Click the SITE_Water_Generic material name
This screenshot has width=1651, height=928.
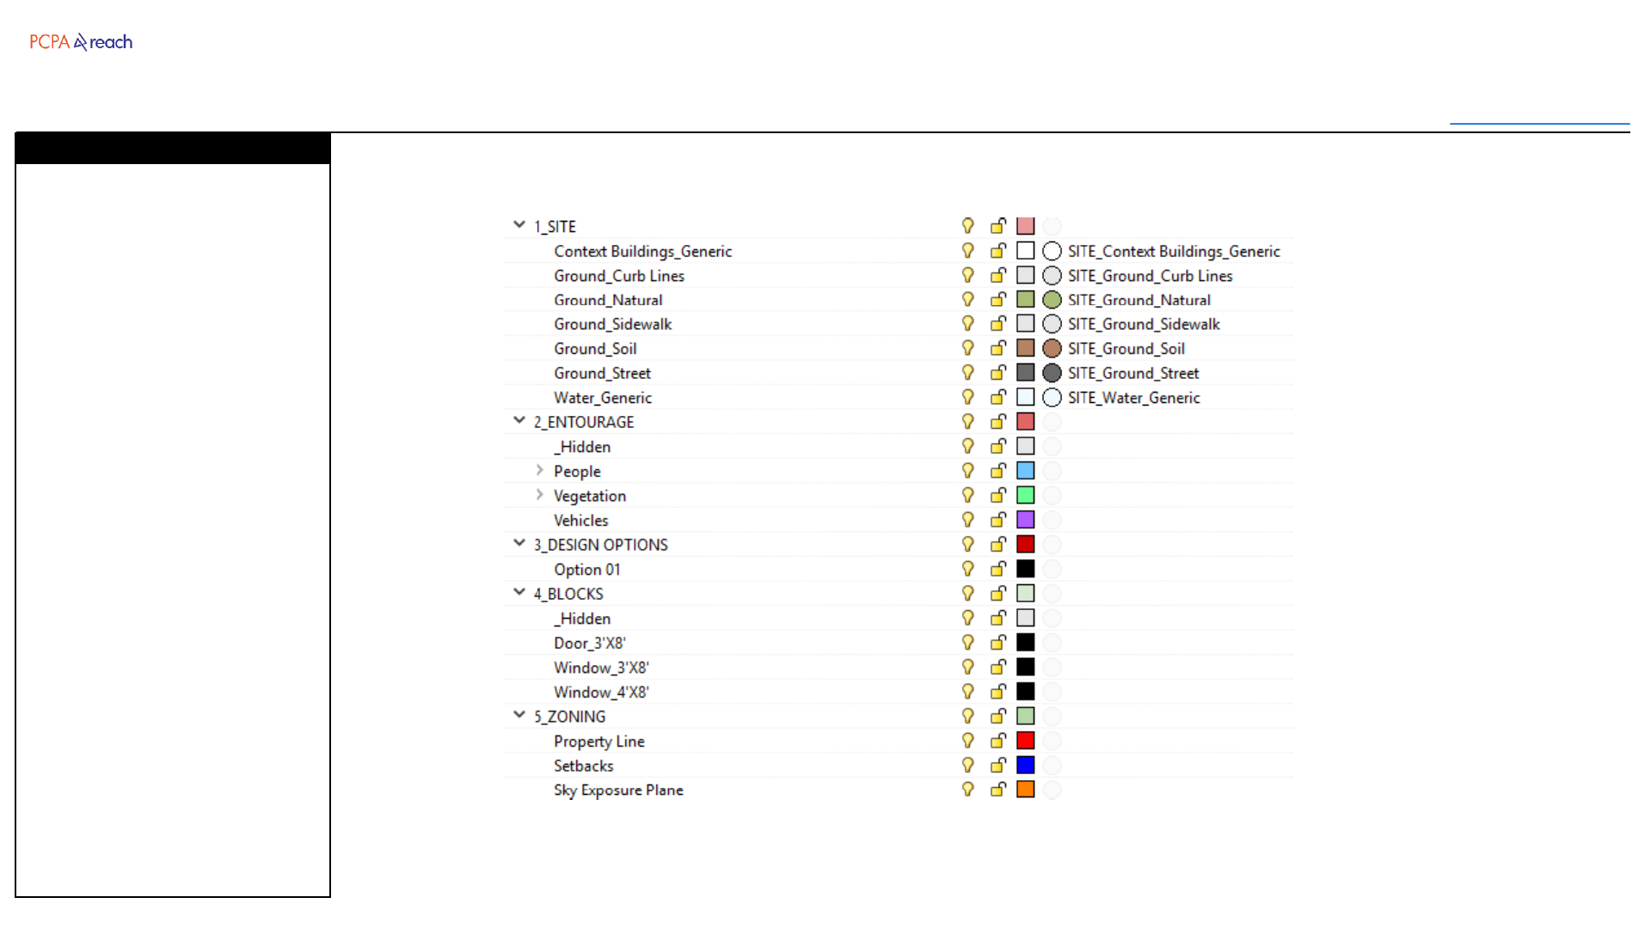pyautogui.click(x=1133, y=398)
